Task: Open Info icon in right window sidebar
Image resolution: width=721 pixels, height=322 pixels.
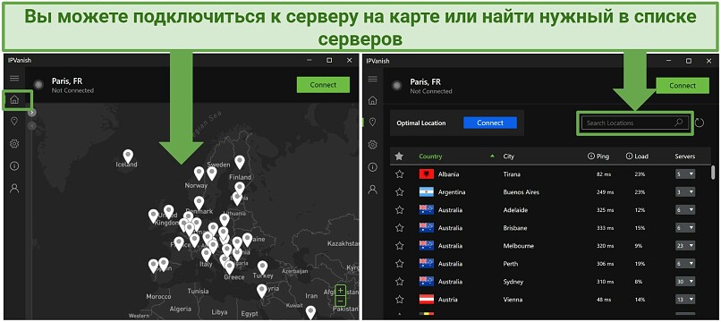Action: click(x=373, y=166)
